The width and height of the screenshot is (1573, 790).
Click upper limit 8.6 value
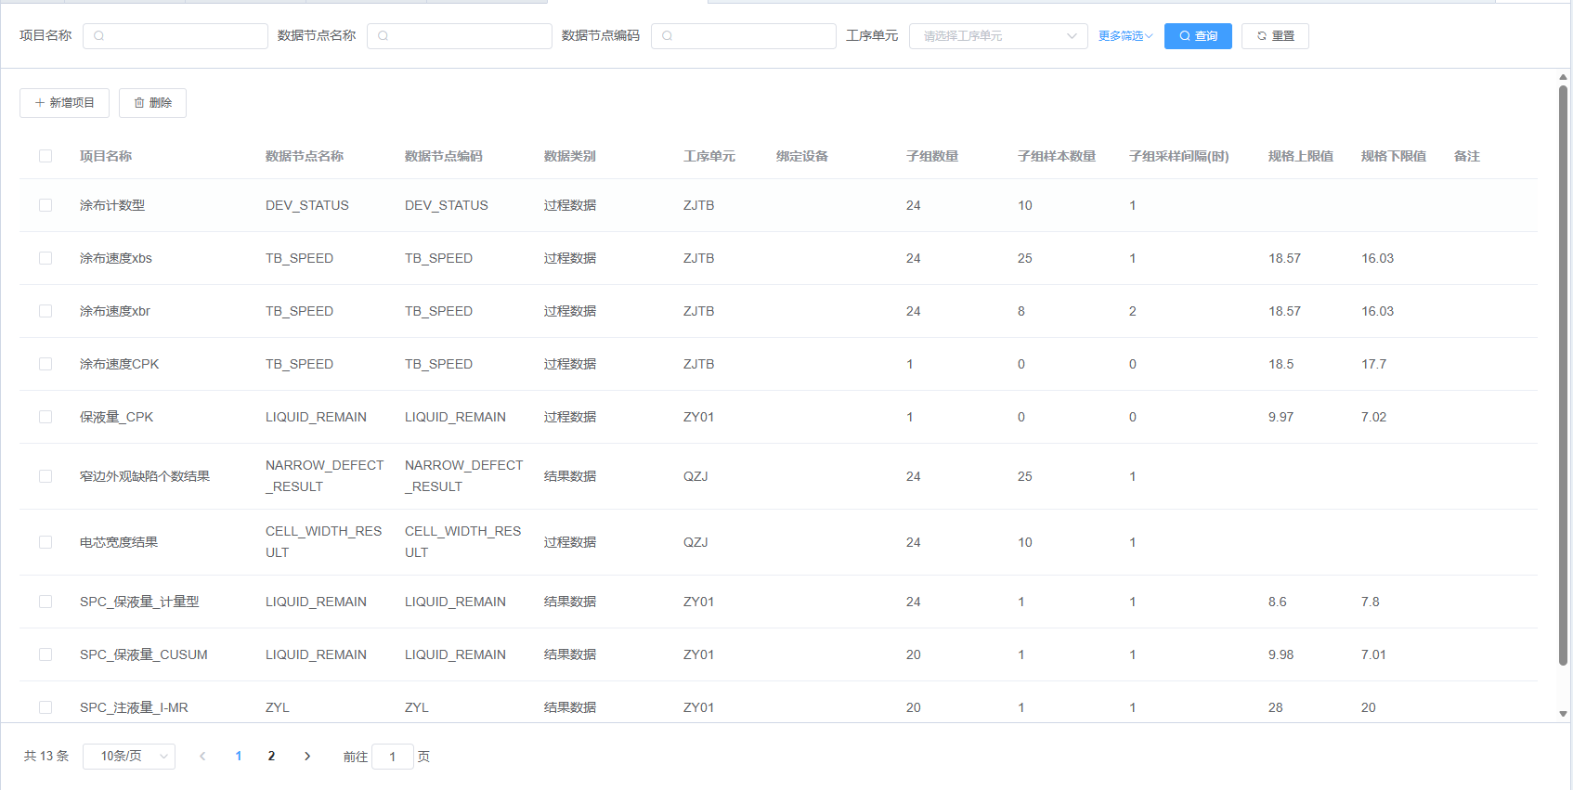click(1278, 602)
